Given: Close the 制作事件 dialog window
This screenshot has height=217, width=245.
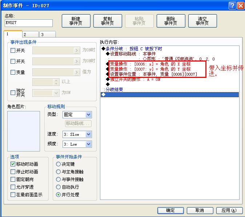Looking at the screenshot, I should click(241, 6).
